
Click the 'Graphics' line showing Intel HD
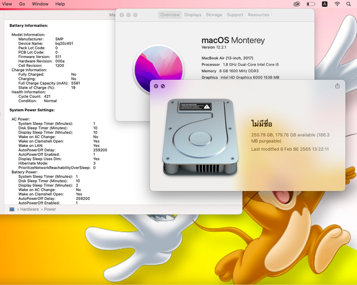click(x=240, y=77)
